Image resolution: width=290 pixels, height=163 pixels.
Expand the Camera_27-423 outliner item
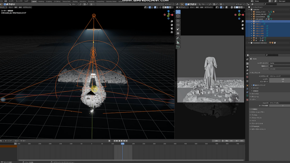point(251,12)
